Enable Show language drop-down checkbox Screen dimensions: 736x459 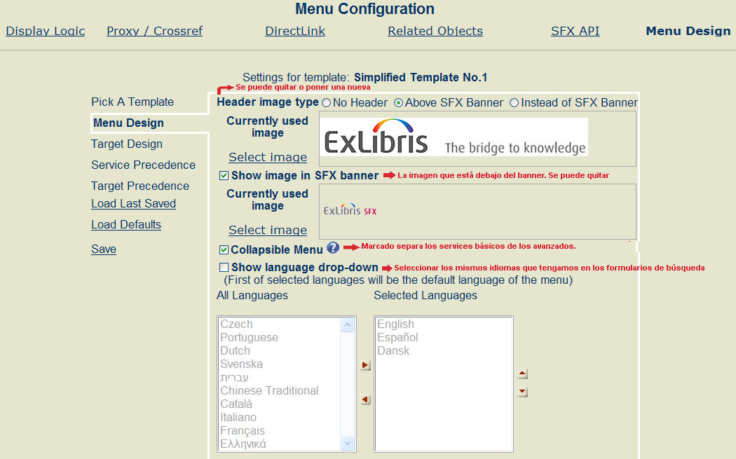coord(224,268)
